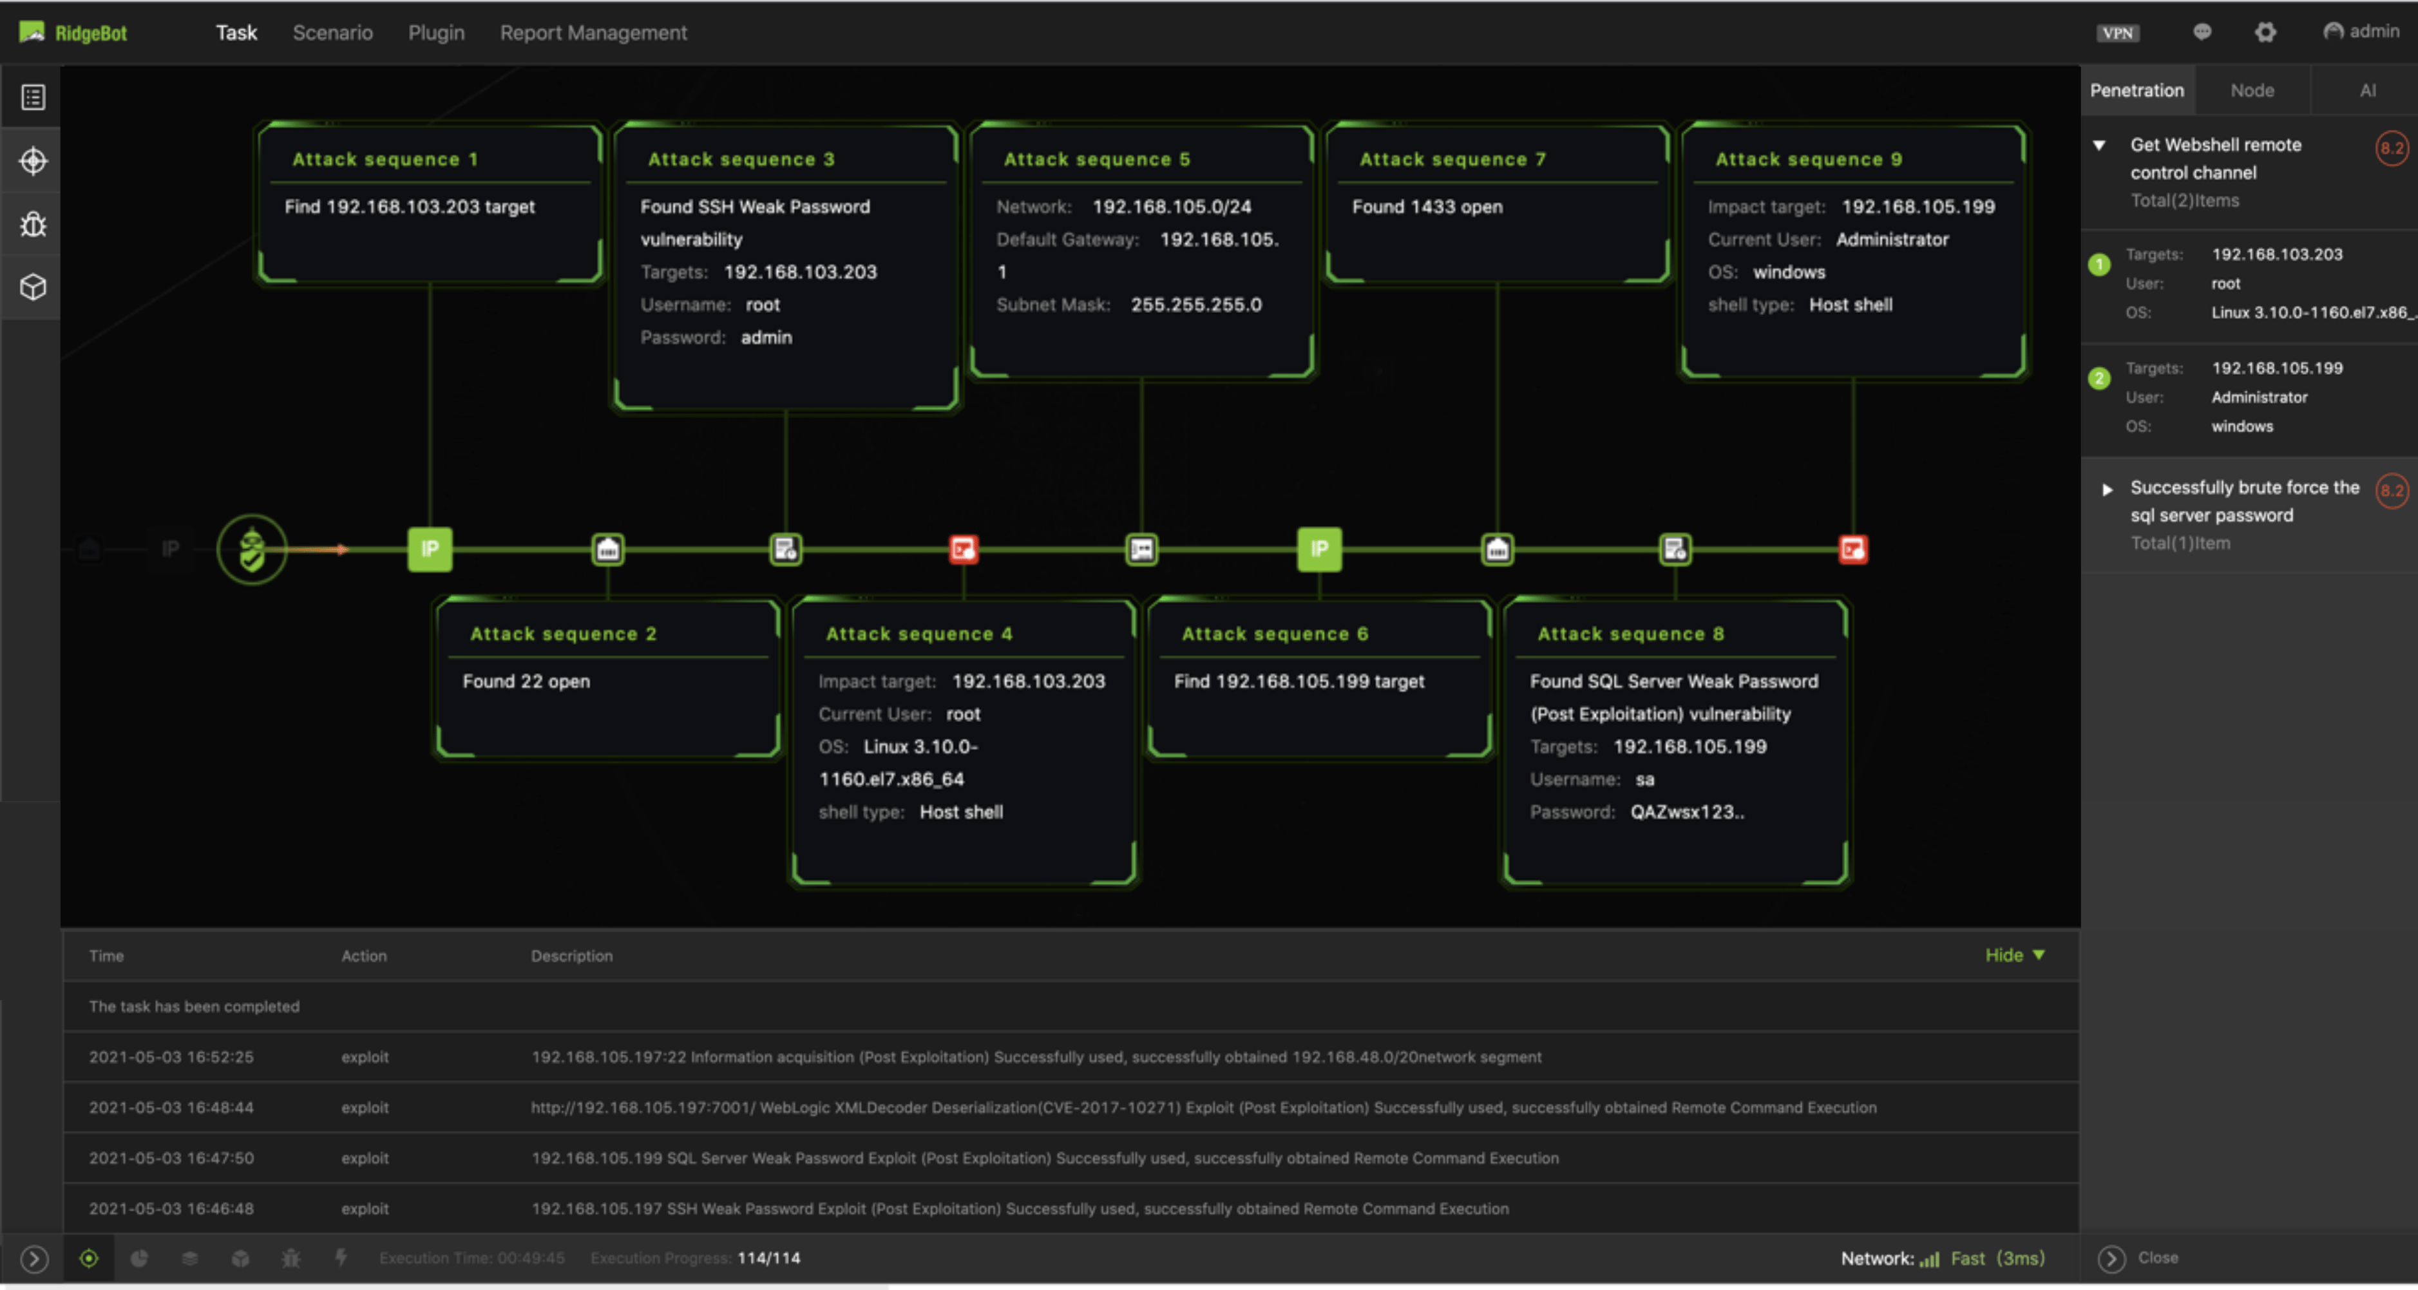Viewport: 2418px width, 1290px height.
Task: Open the task list sidebar icon
Action: coord(33,98)
